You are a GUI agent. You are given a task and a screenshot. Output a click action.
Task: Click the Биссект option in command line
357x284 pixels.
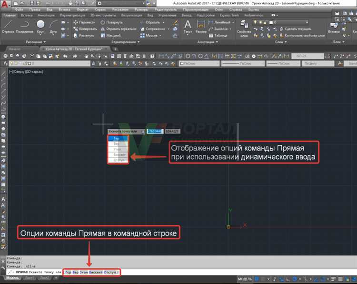pyautogui.click(x=96, y=272)
